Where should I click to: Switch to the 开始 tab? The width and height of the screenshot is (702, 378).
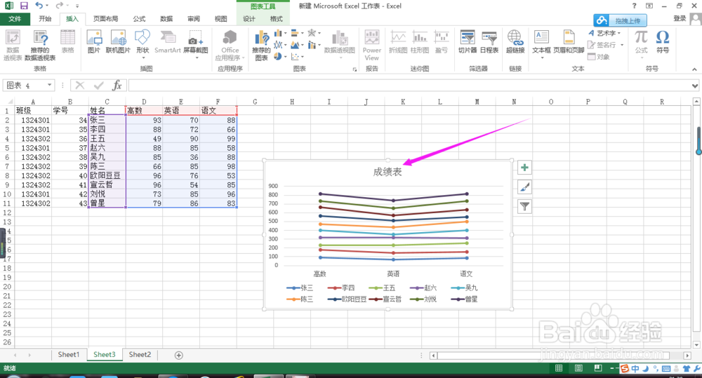pos(45,19)
